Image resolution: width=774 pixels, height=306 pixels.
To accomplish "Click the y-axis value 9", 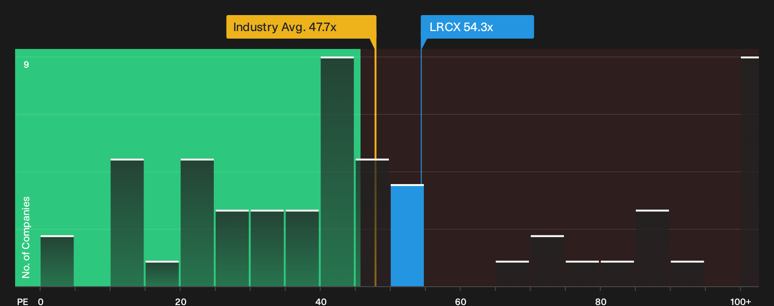I will point(26,64).
